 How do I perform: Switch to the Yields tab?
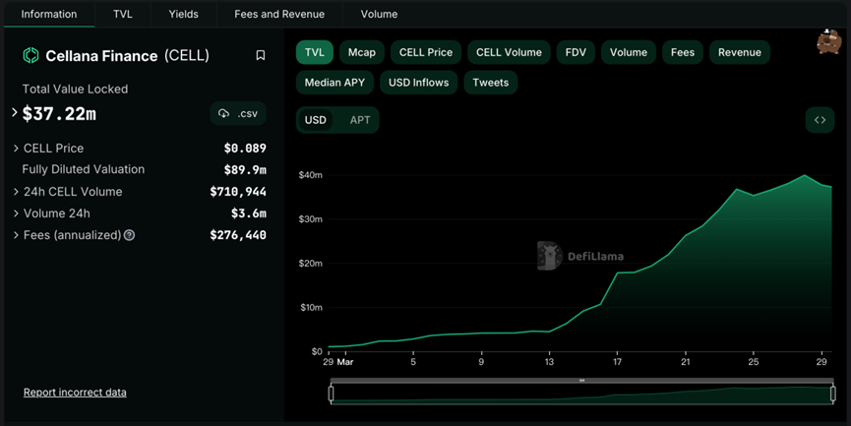point(183,14)
